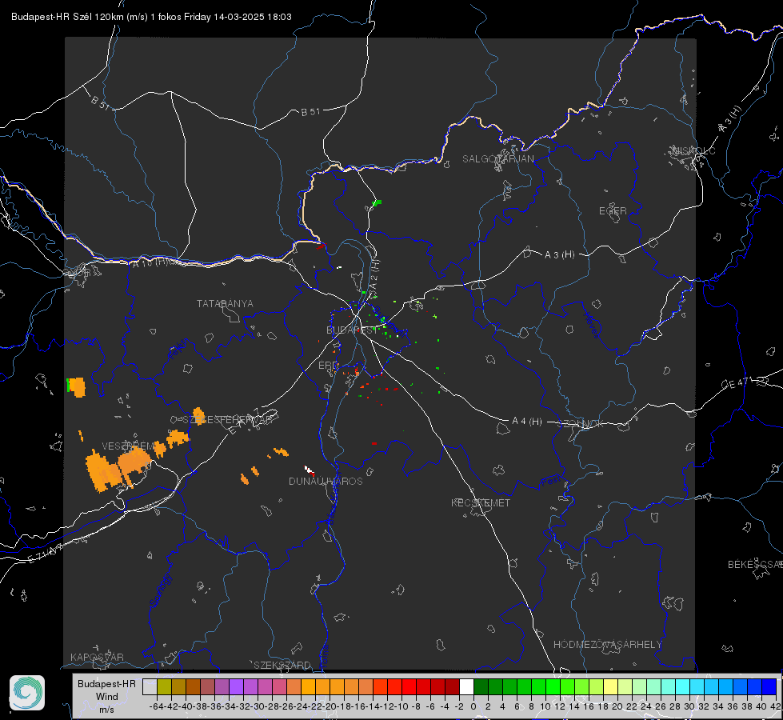Select the ERD town label
Screen dimensions: 783x720
328,366
